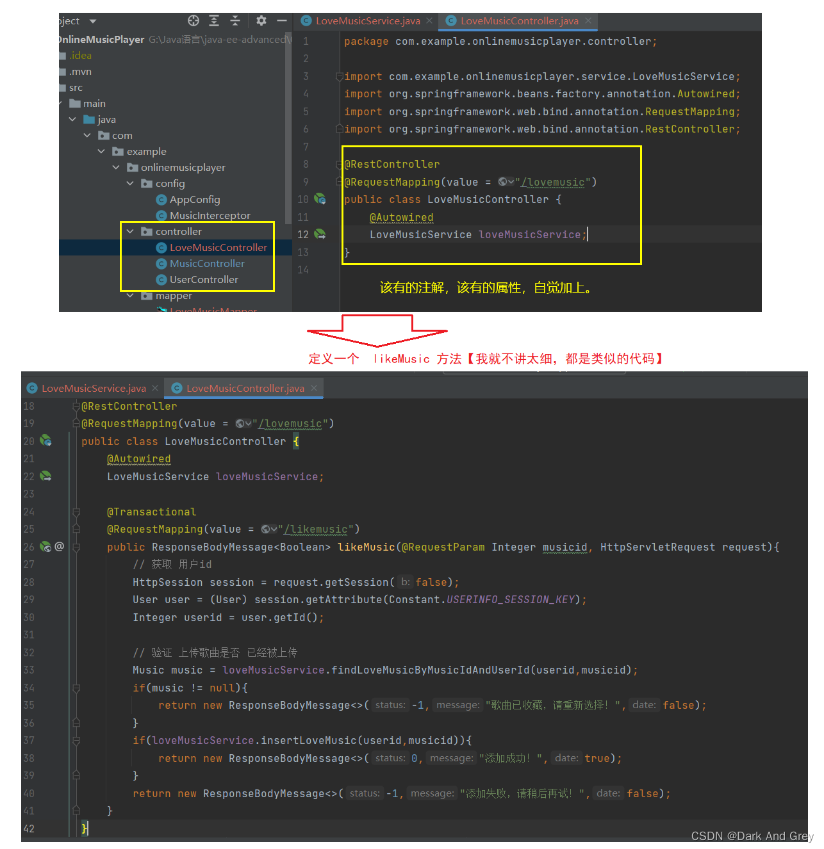The width and height of the screenshot is (824, 849).
Task: Click the UserController class icon
Action: click(161, 280)
